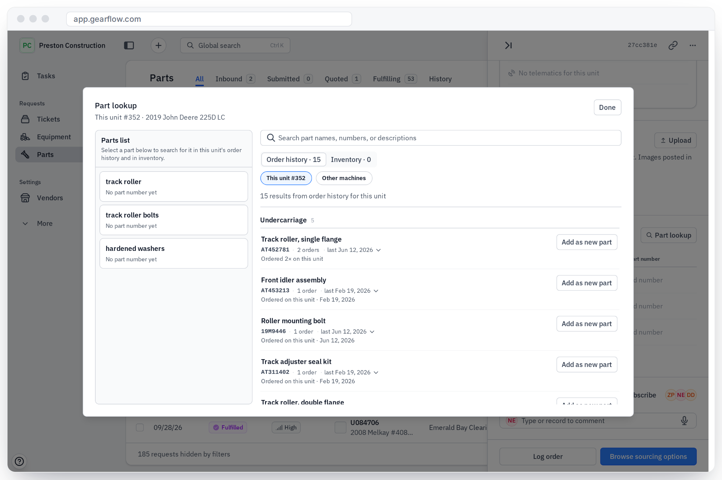
Task: Click the DD subscriber avatar
Action: (691, 395)
